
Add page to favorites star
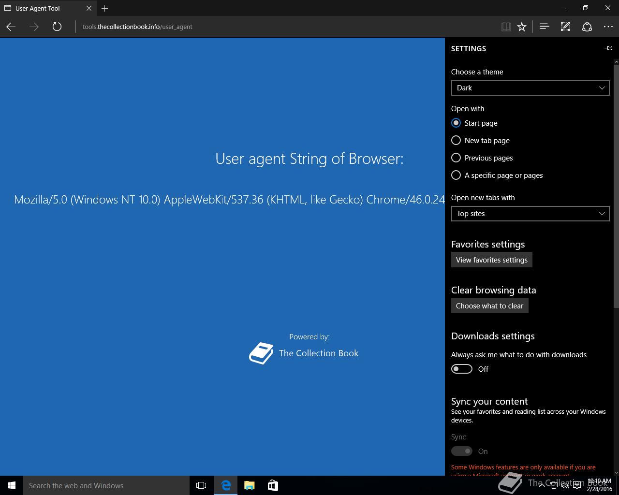point(522,27)
